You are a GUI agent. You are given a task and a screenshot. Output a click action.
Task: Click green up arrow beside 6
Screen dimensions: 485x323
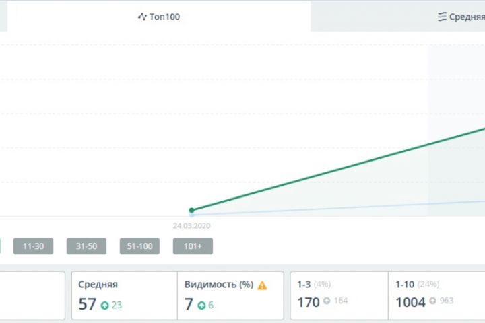(x=201, y=305)
